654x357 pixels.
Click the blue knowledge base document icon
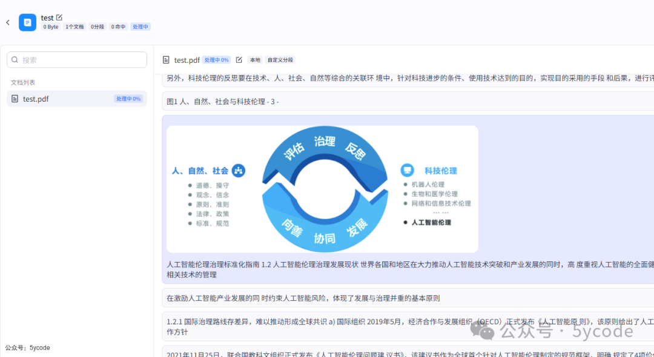pyautogui.click(x=27, y=22)
